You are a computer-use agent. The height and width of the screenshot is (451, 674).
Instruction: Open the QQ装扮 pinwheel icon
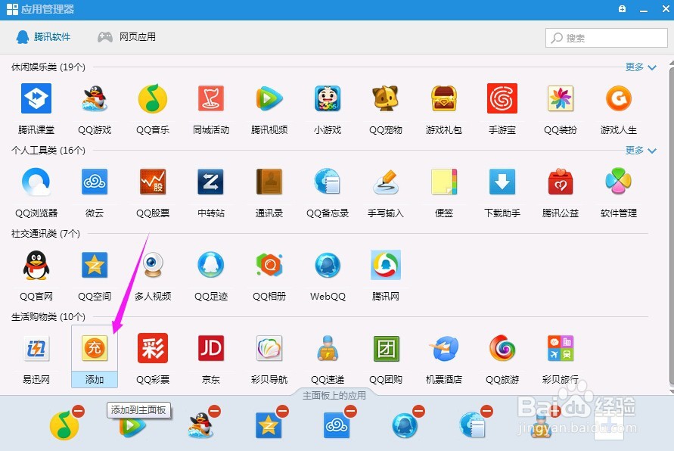click(x=561, y=98)
